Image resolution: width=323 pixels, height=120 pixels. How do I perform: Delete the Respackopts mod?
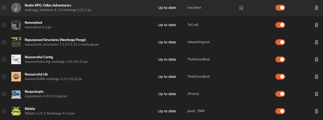[x=316, y=94]
